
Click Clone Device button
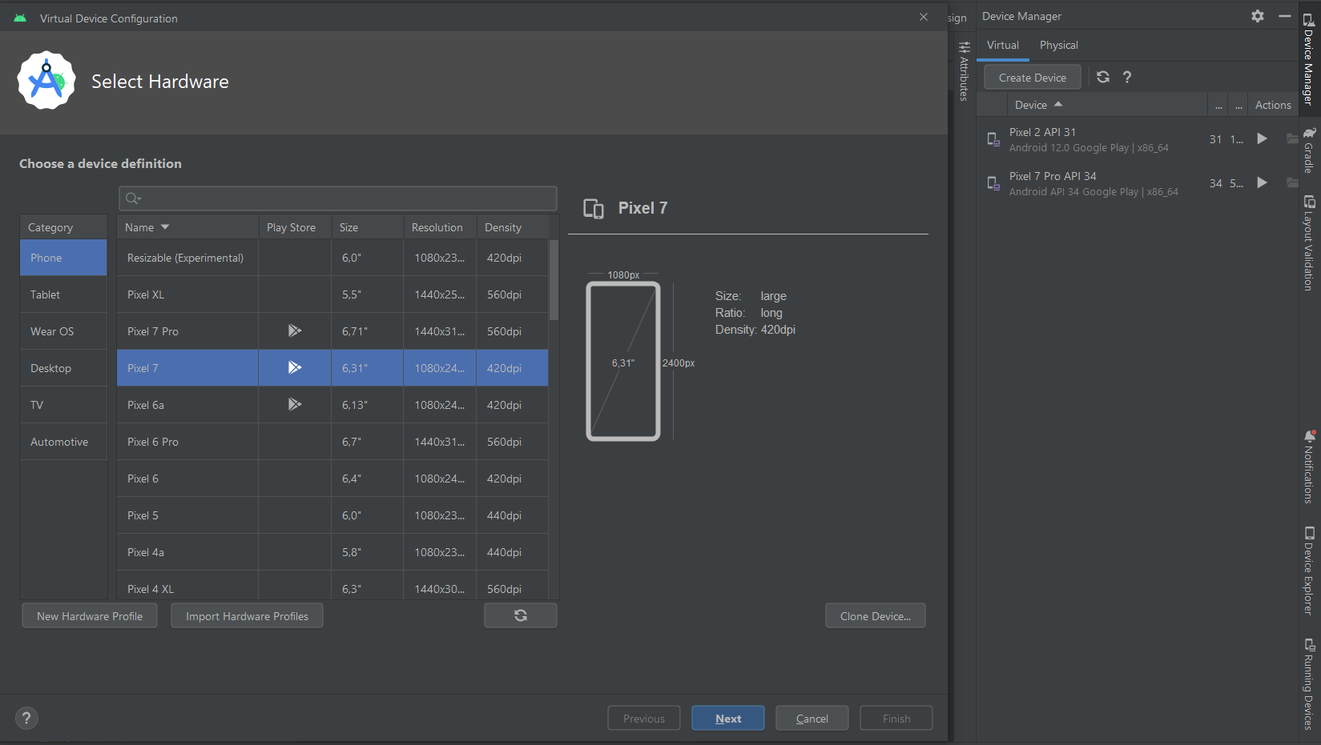(876, 615)
